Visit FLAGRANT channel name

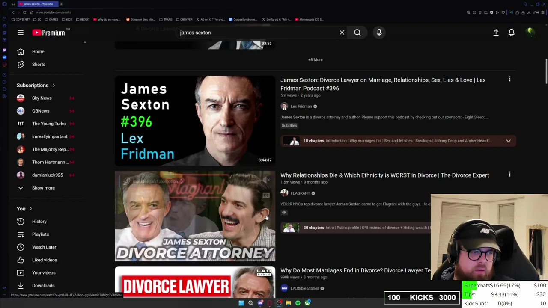[300, 193]
